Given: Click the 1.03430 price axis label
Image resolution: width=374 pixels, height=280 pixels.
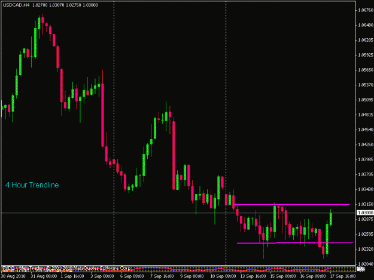Looking at the screenshot, I should pyautogui.click(x=365, y=190).
